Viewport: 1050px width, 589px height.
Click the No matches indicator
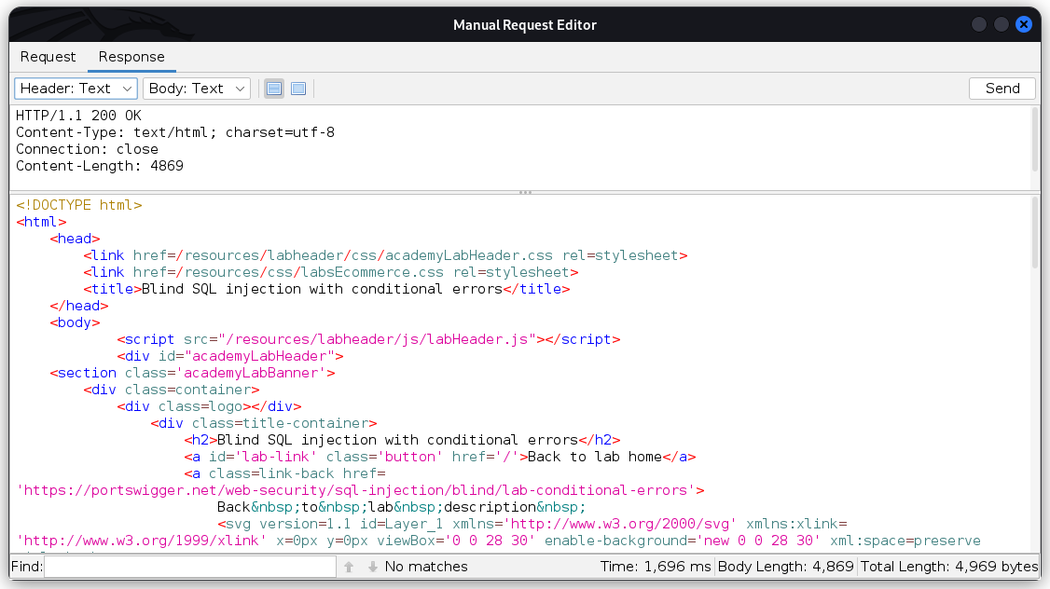click(425, 566)
